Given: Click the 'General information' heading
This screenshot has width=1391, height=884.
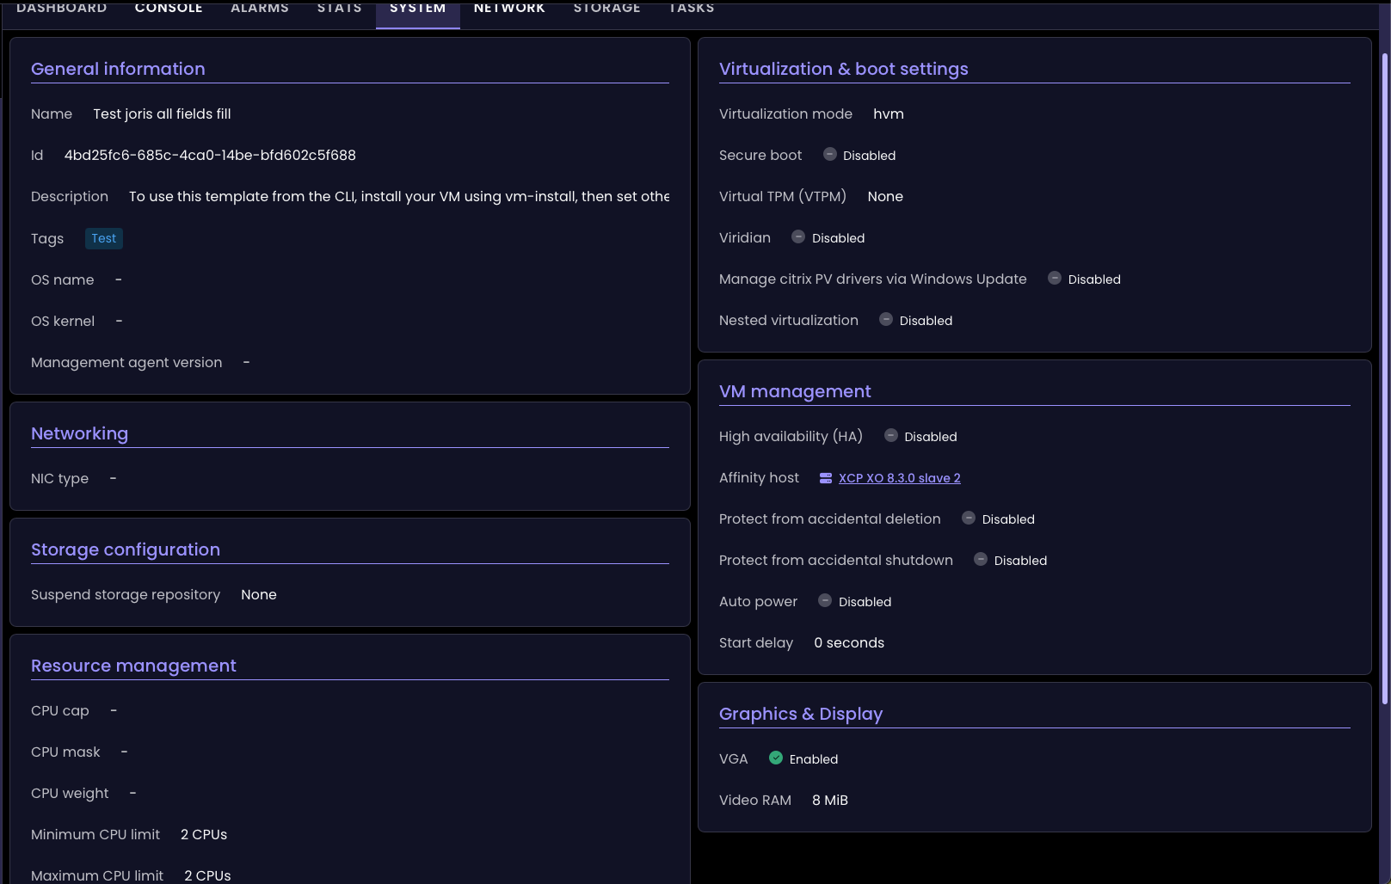Looking at the screenshot, I should point(118,69).
